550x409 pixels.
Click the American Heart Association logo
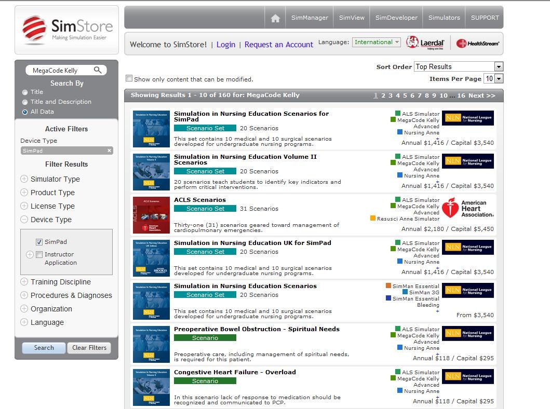pyautogui.click(x=468, y=208)
